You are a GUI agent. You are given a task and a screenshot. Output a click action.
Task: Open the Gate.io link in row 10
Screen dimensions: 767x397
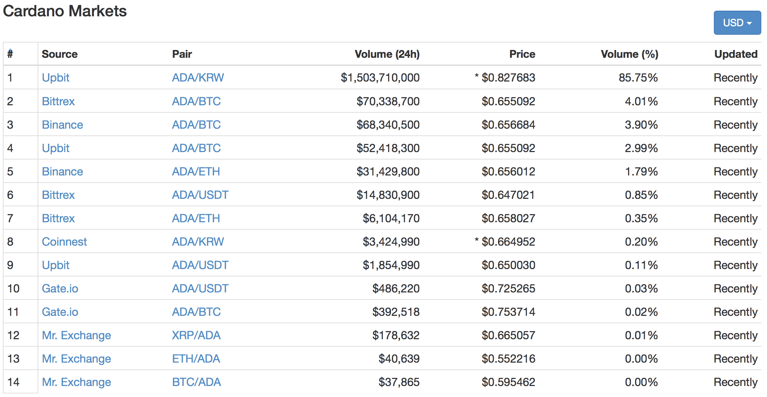click(60, 289)
